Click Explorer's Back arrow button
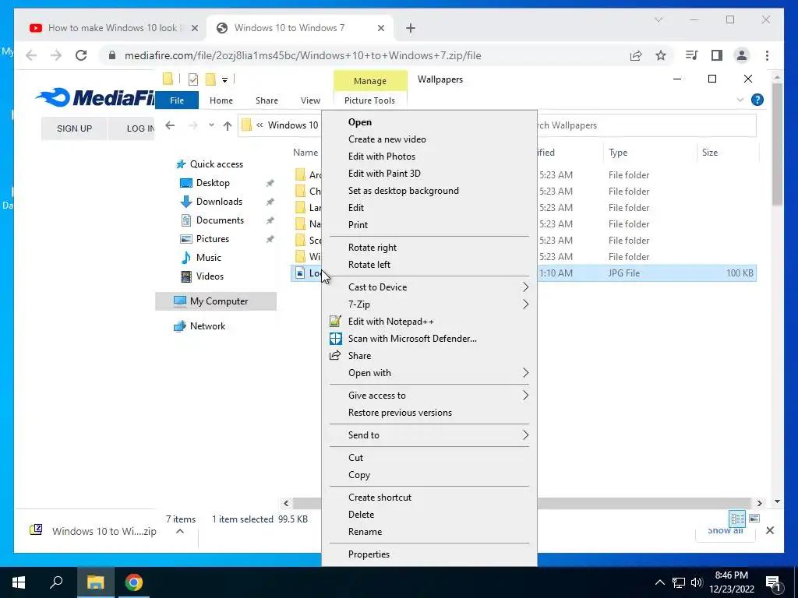Image resolution: width=798 pixels, height=598 pixels. click(x=170, y=125)
